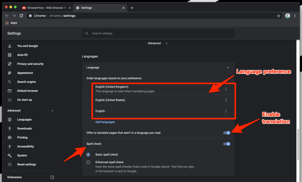
Task: Click the Add languages link
Action: click(x=105, y=122)
